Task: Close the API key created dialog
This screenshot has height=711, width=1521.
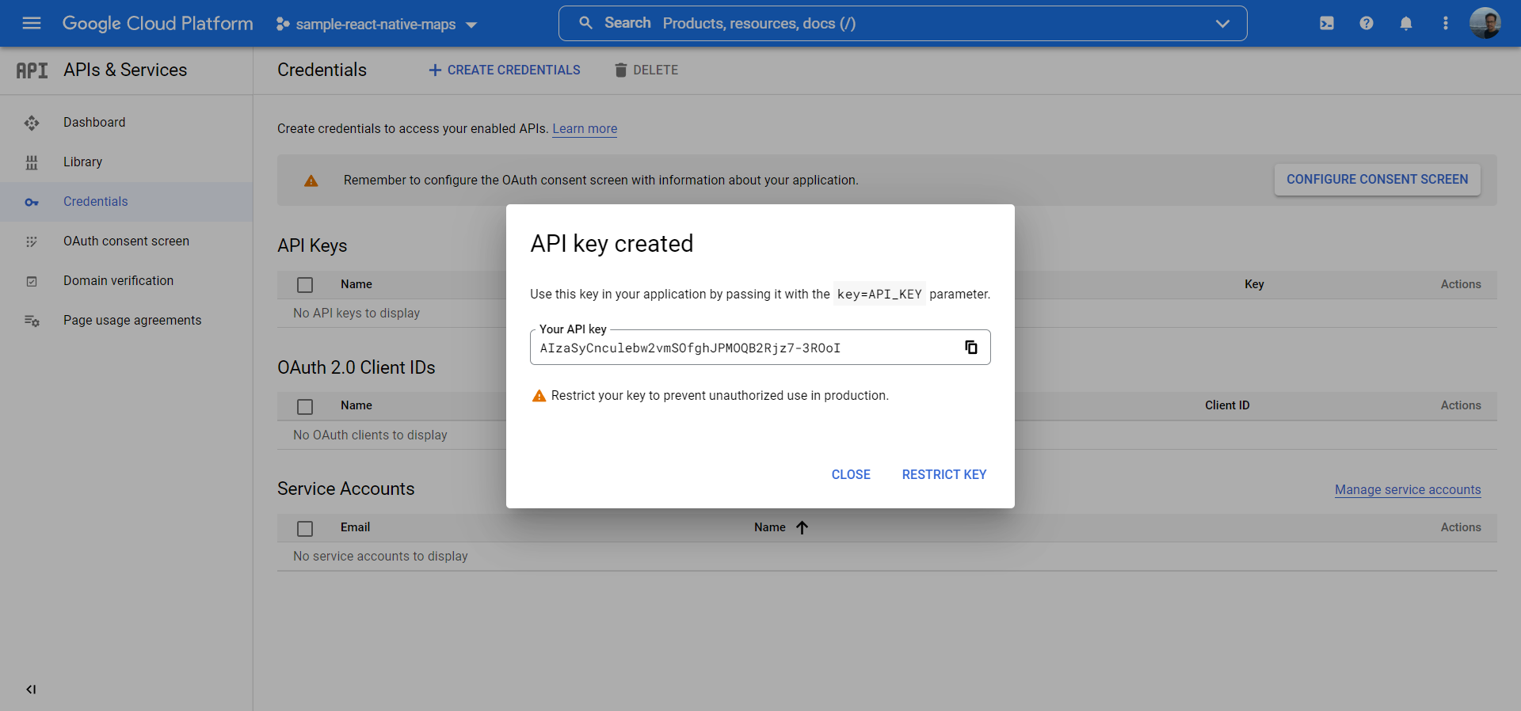Action: tap(851, 474)
